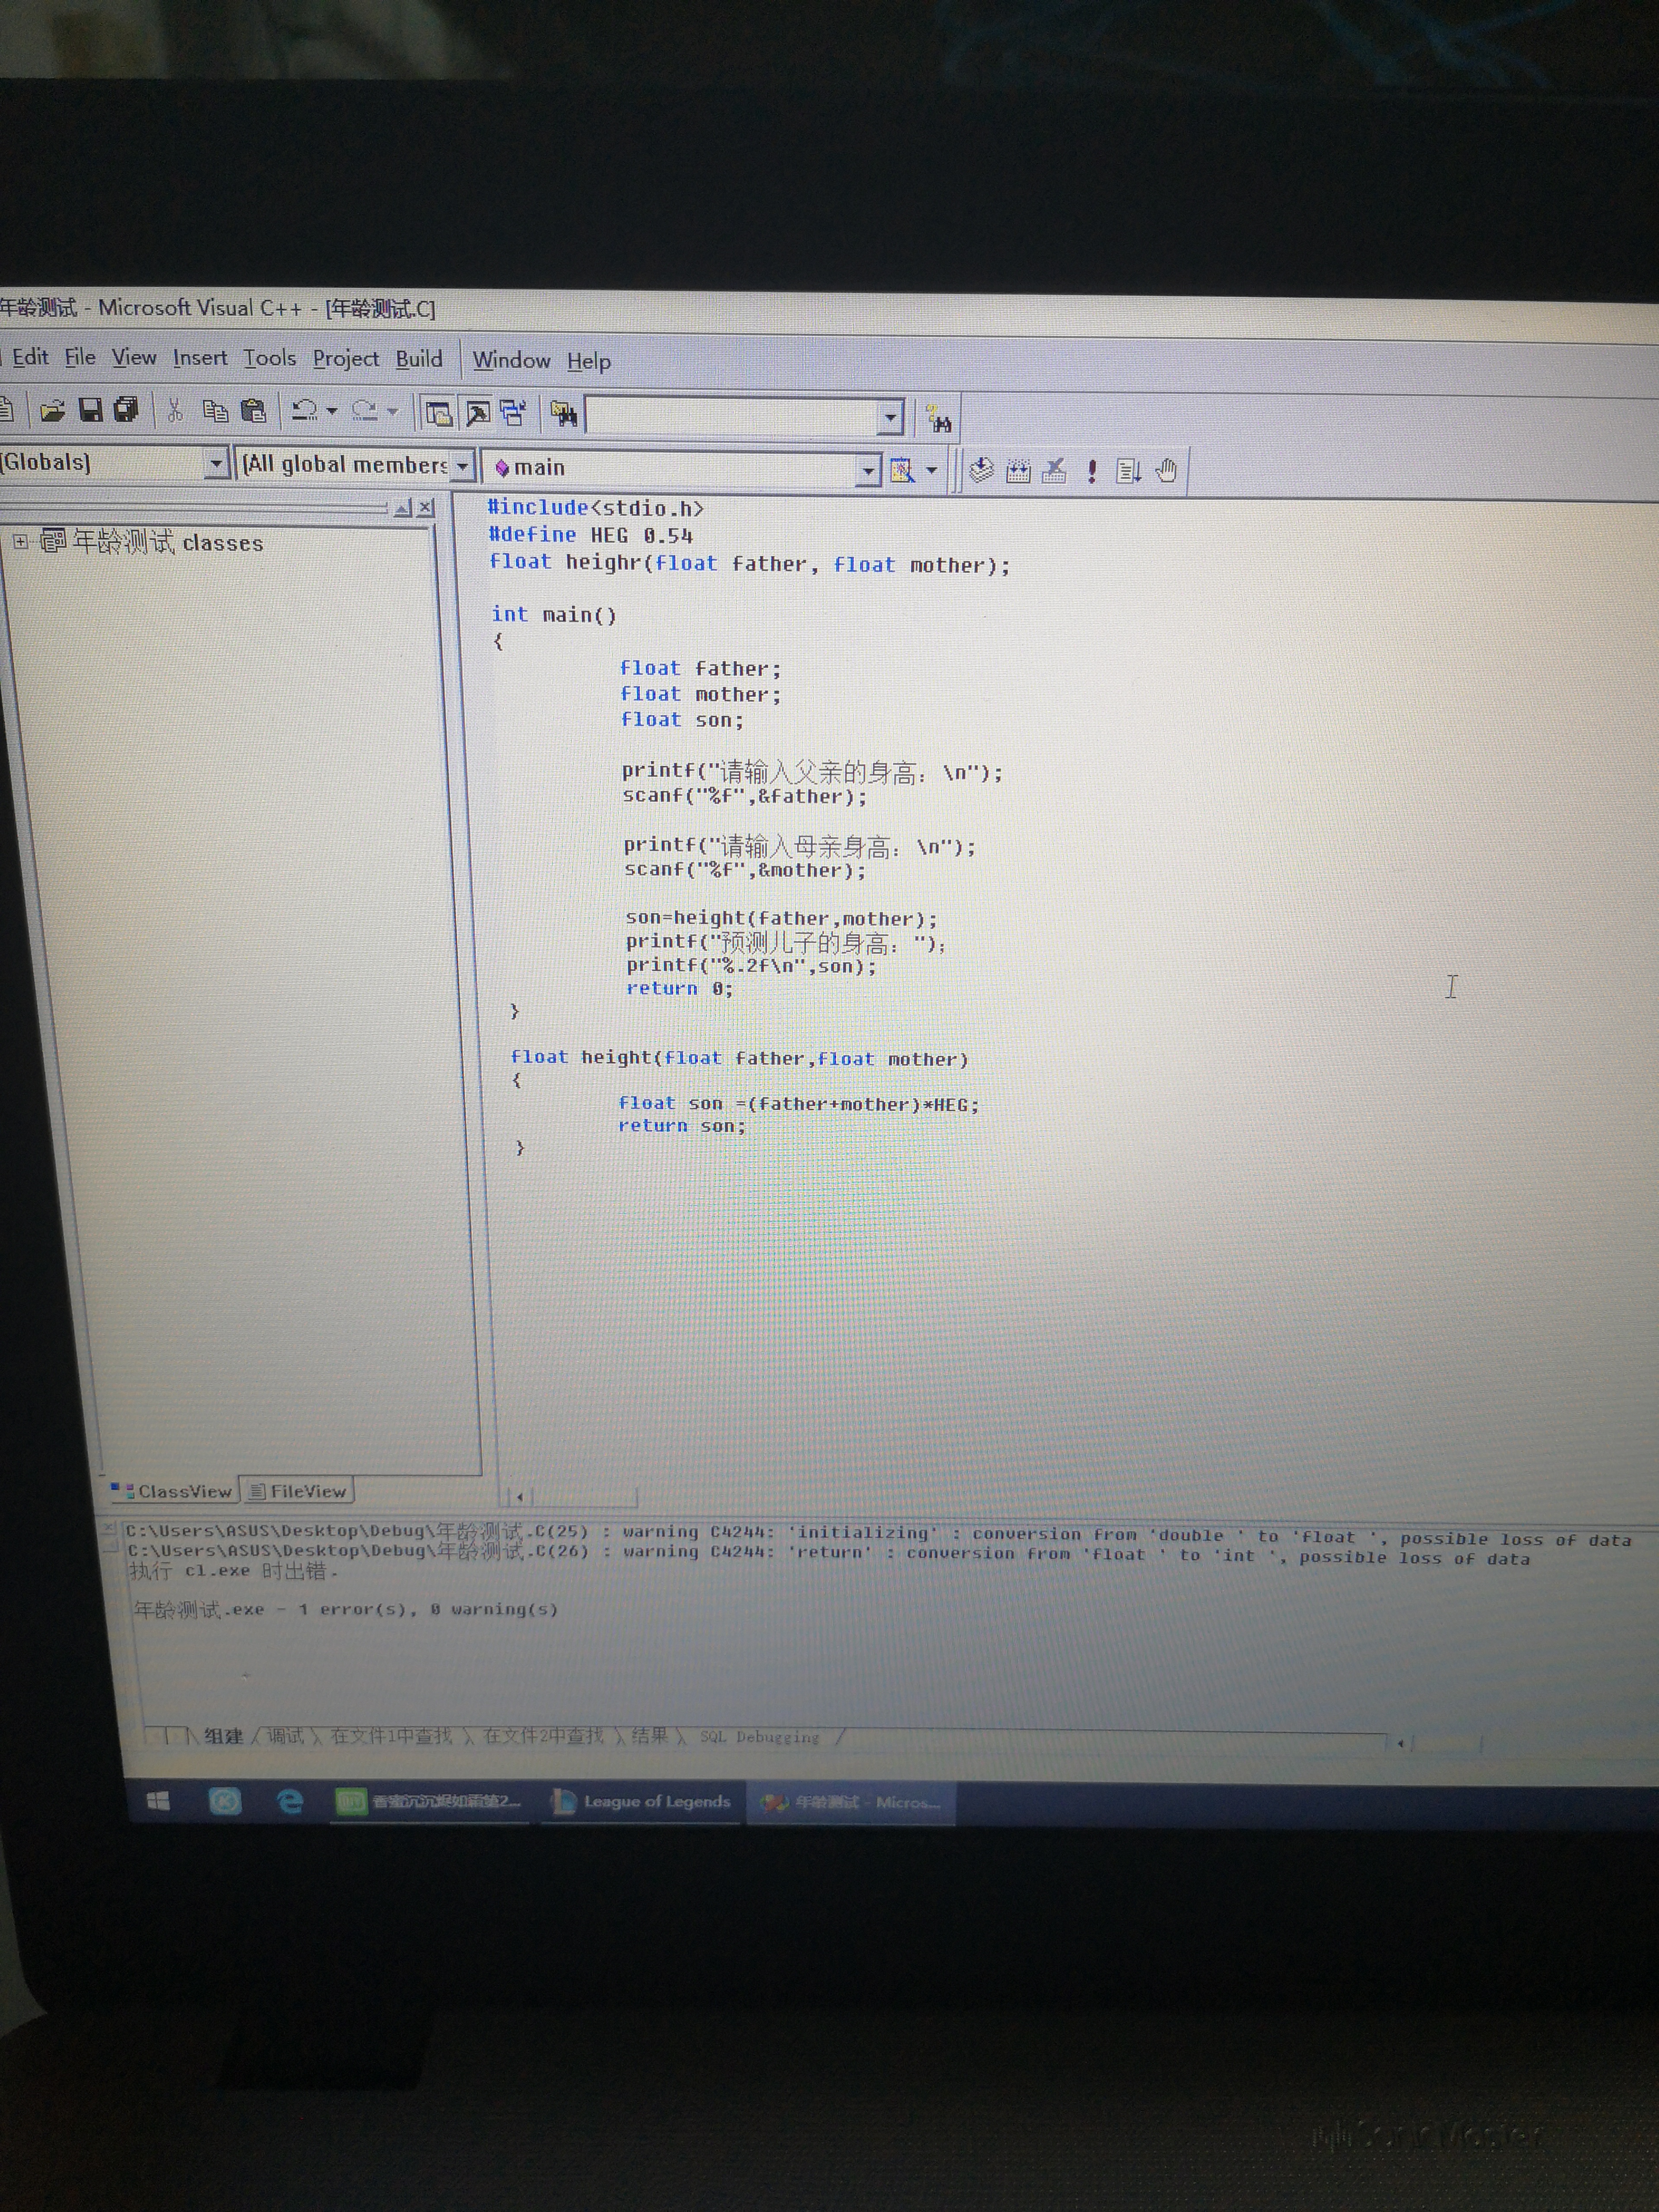Open the main function dropdown

pos(868,469)
